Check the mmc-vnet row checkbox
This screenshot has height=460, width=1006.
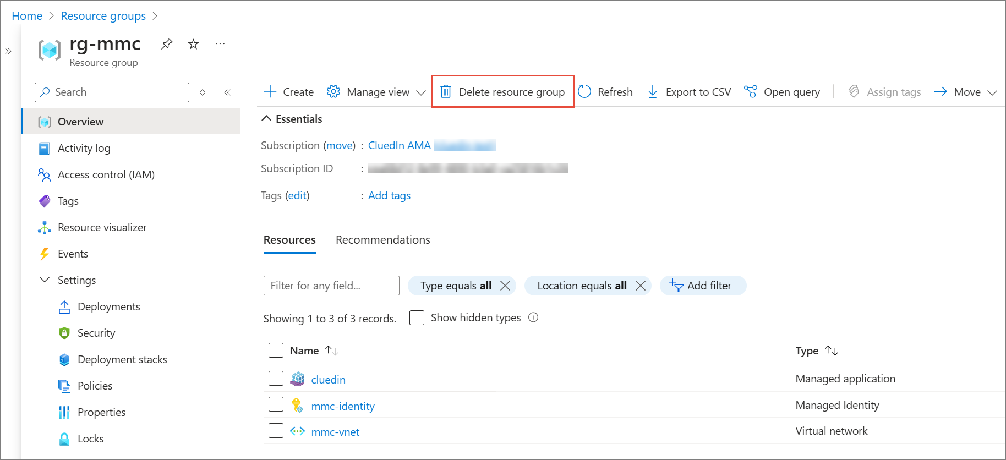[276, 430]
